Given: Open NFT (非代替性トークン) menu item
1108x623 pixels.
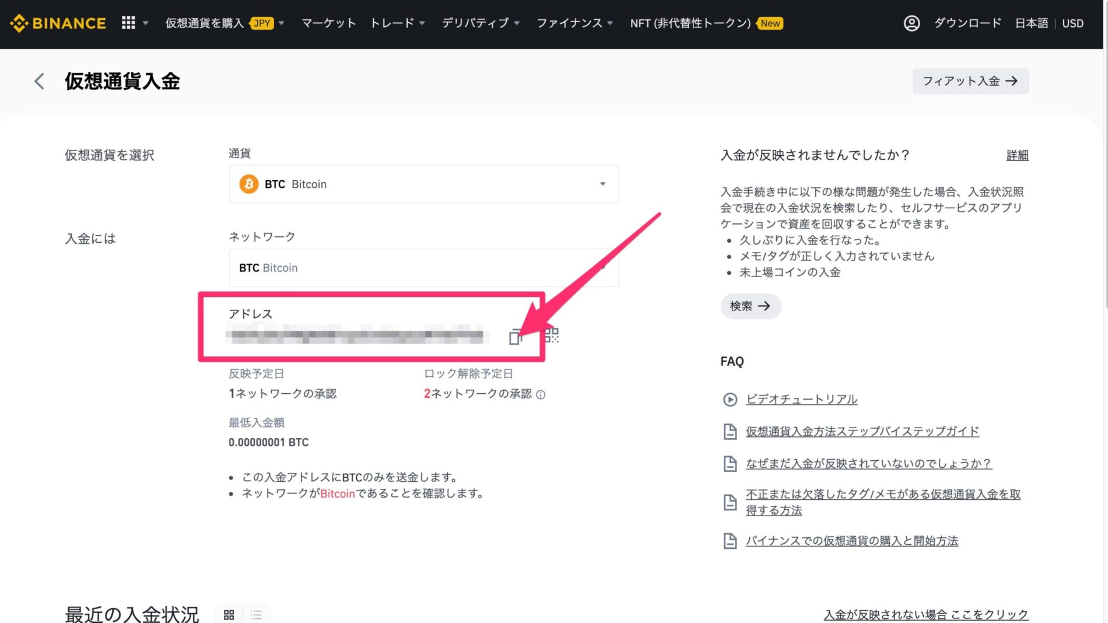Looking at the screenshot, I should tap(706, 23).
